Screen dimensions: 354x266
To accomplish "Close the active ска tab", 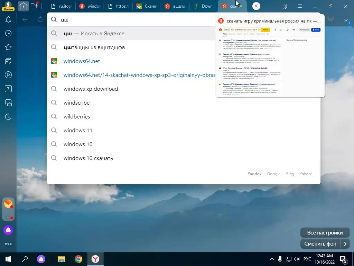I will coord(241,6).
